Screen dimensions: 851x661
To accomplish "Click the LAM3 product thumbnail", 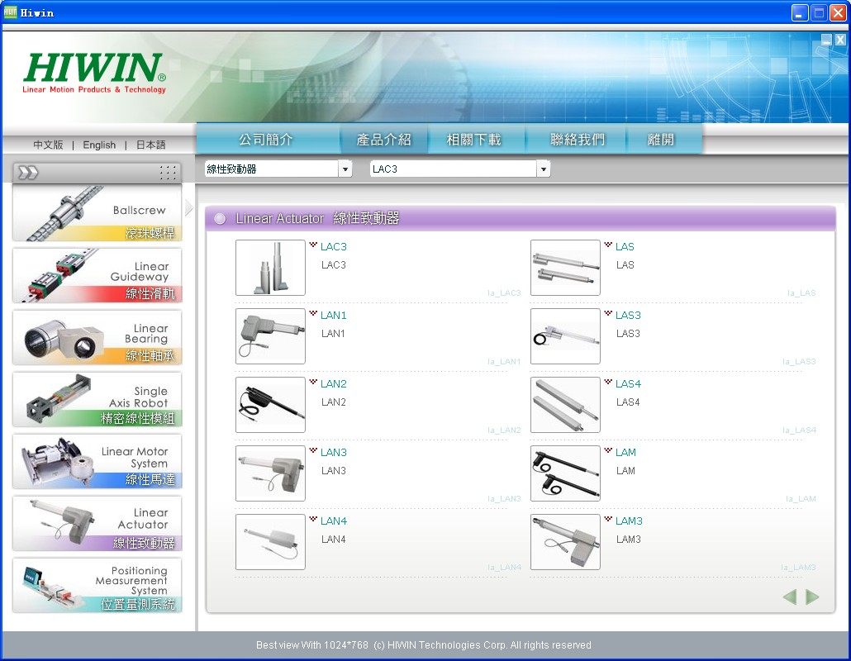I will point(565,542).
